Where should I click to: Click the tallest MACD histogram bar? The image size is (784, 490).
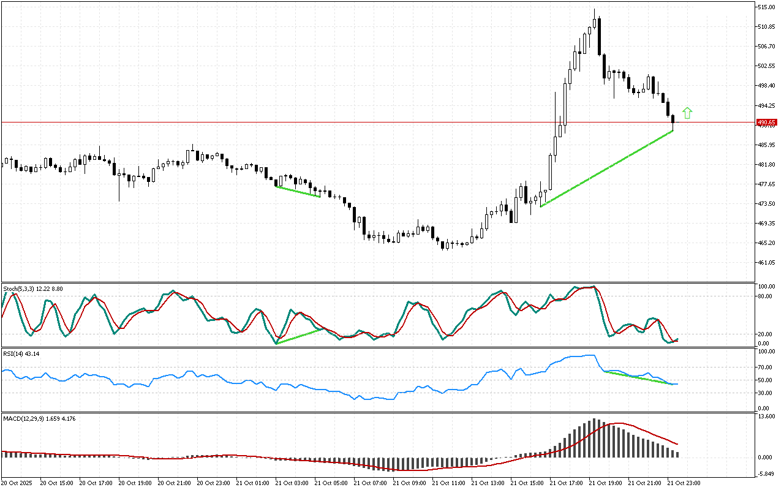tap(594, 438)
